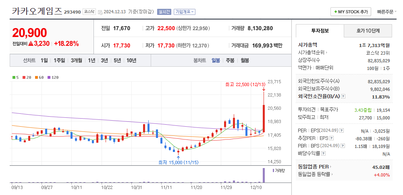This screenshot has width=403, height=195.
Task: Open help icon beside PER EPS(2024.09)
Action: [x=341, y=131]
